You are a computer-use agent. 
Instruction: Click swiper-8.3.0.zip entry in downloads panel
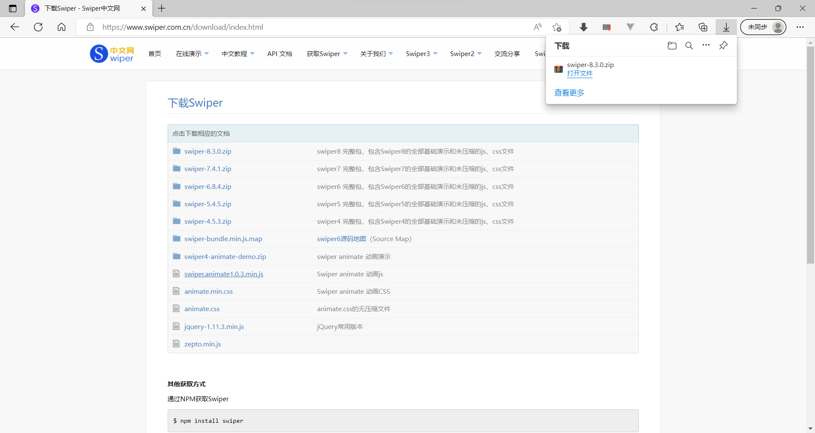click(x=590, y=65)
